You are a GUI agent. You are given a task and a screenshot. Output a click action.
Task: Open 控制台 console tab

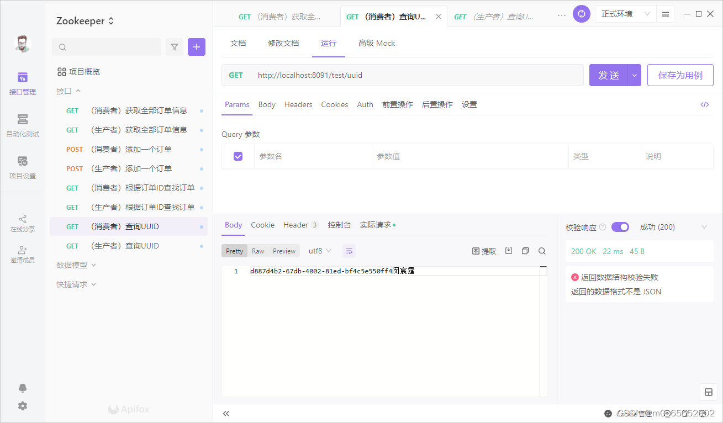click(x=339, y=225)
